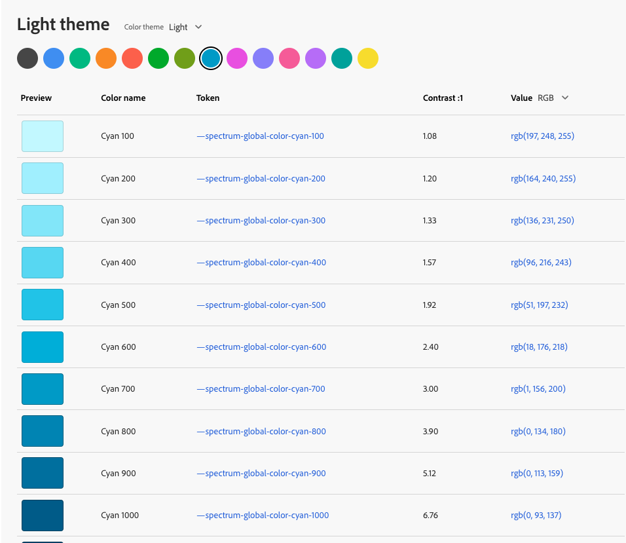Select the teal color circle
Viewport: 626px width, 543px height.
(x=342, y=58)
